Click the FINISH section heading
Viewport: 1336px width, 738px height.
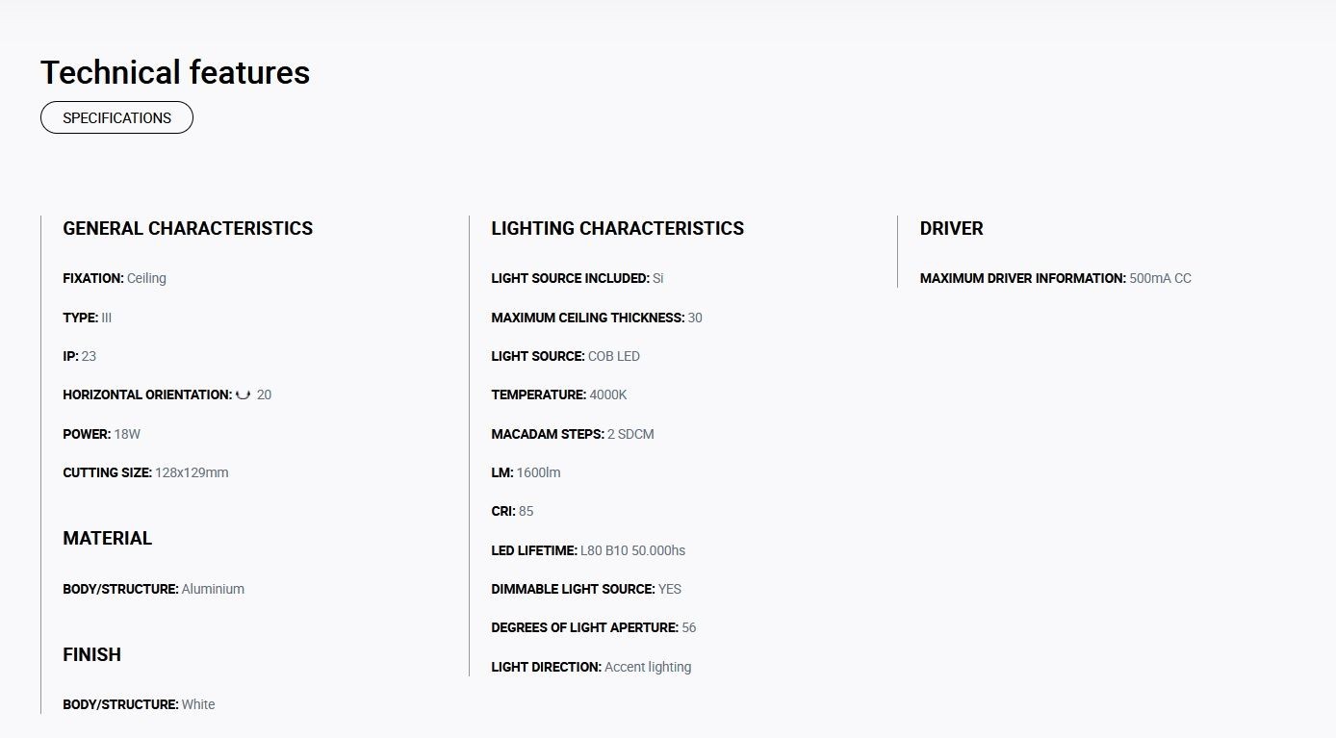(x=92, y=654)
